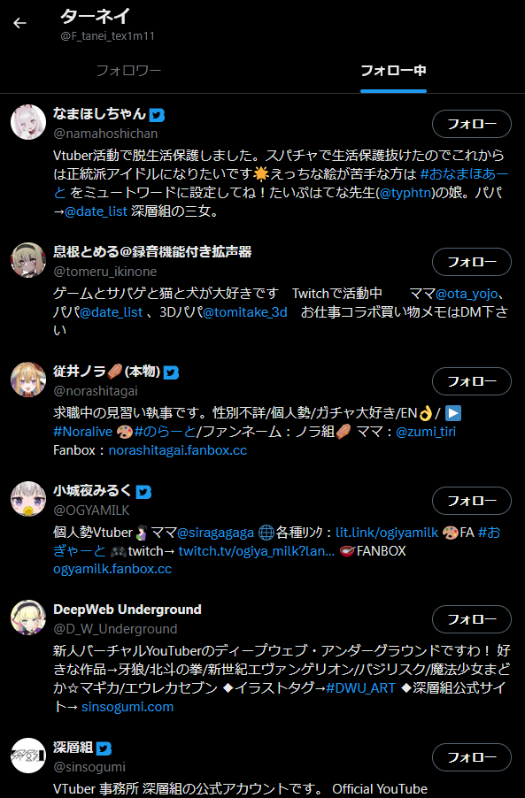Viewport: 525px width, 798px height.
Task: Click verified badge beside 深層組
Action: (x=104, y=748)
